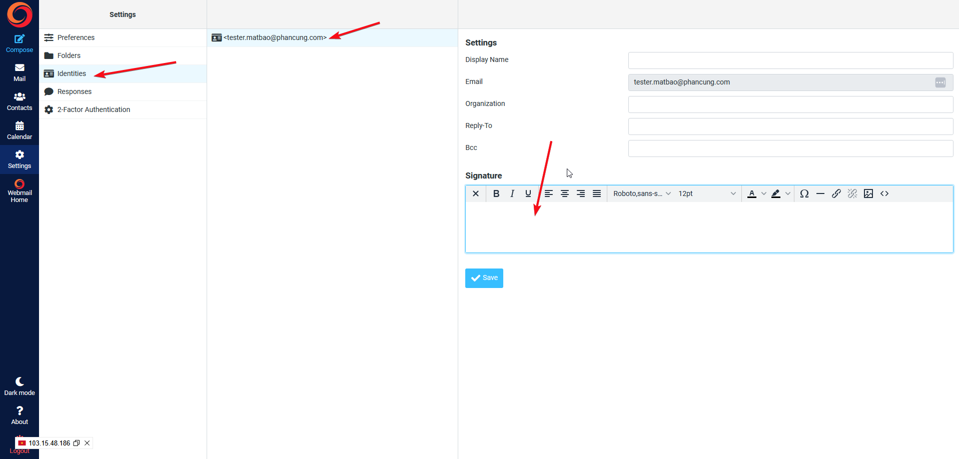Justify the signature text alignment
This screenshot has height=459, width=959.
(596, 193)
